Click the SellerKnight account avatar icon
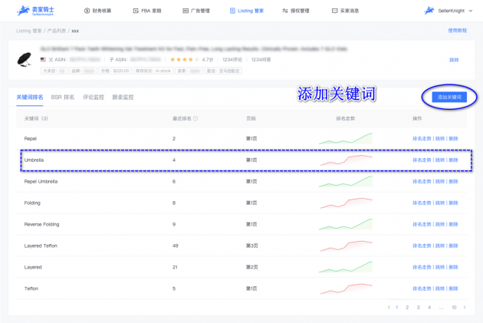Viewport: 483px width, 323px height. [x=429, y=11]
